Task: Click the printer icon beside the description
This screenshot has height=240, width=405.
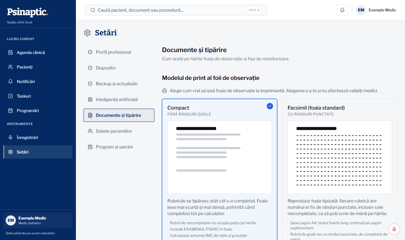Action: (165, 91)
